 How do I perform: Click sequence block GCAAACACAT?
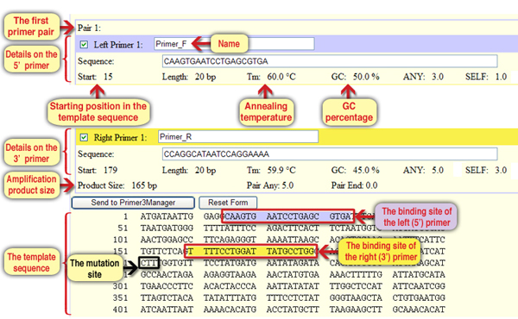click(419, 310)
